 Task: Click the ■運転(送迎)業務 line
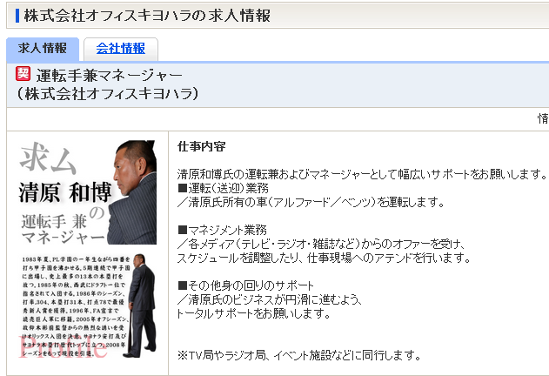pyautogui.click(x=223, y=188)
